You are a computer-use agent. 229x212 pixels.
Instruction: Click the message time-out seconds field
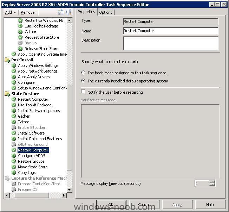[x=202, y=183]
